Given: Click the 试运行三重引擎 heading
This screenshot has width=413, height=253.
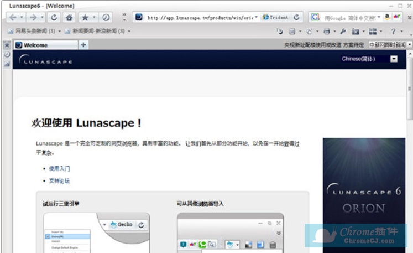Looking at the screenshot, I should click(61, 204).
